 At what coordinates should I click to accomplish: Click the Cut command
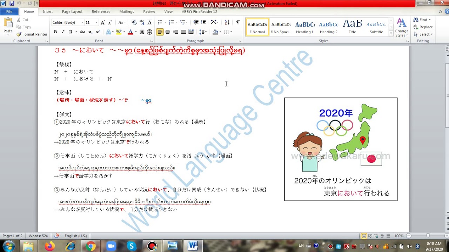[x=22, y=20]
